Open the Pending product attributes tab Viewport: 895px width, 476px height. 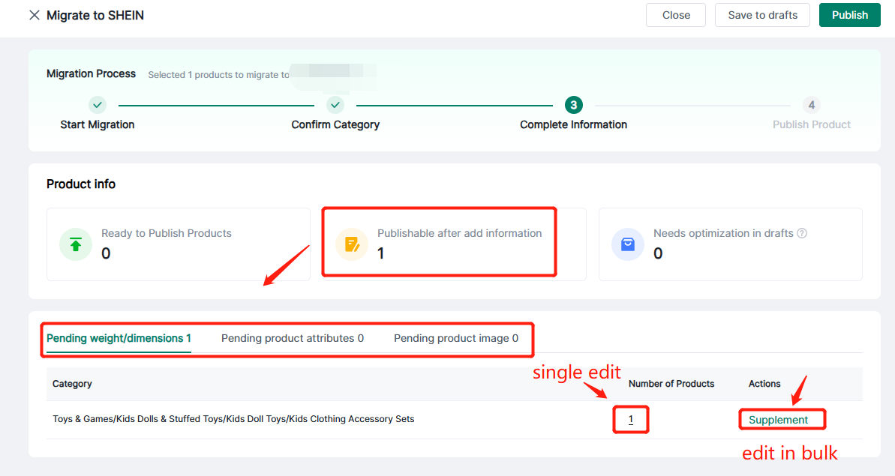tap(292, 338)
